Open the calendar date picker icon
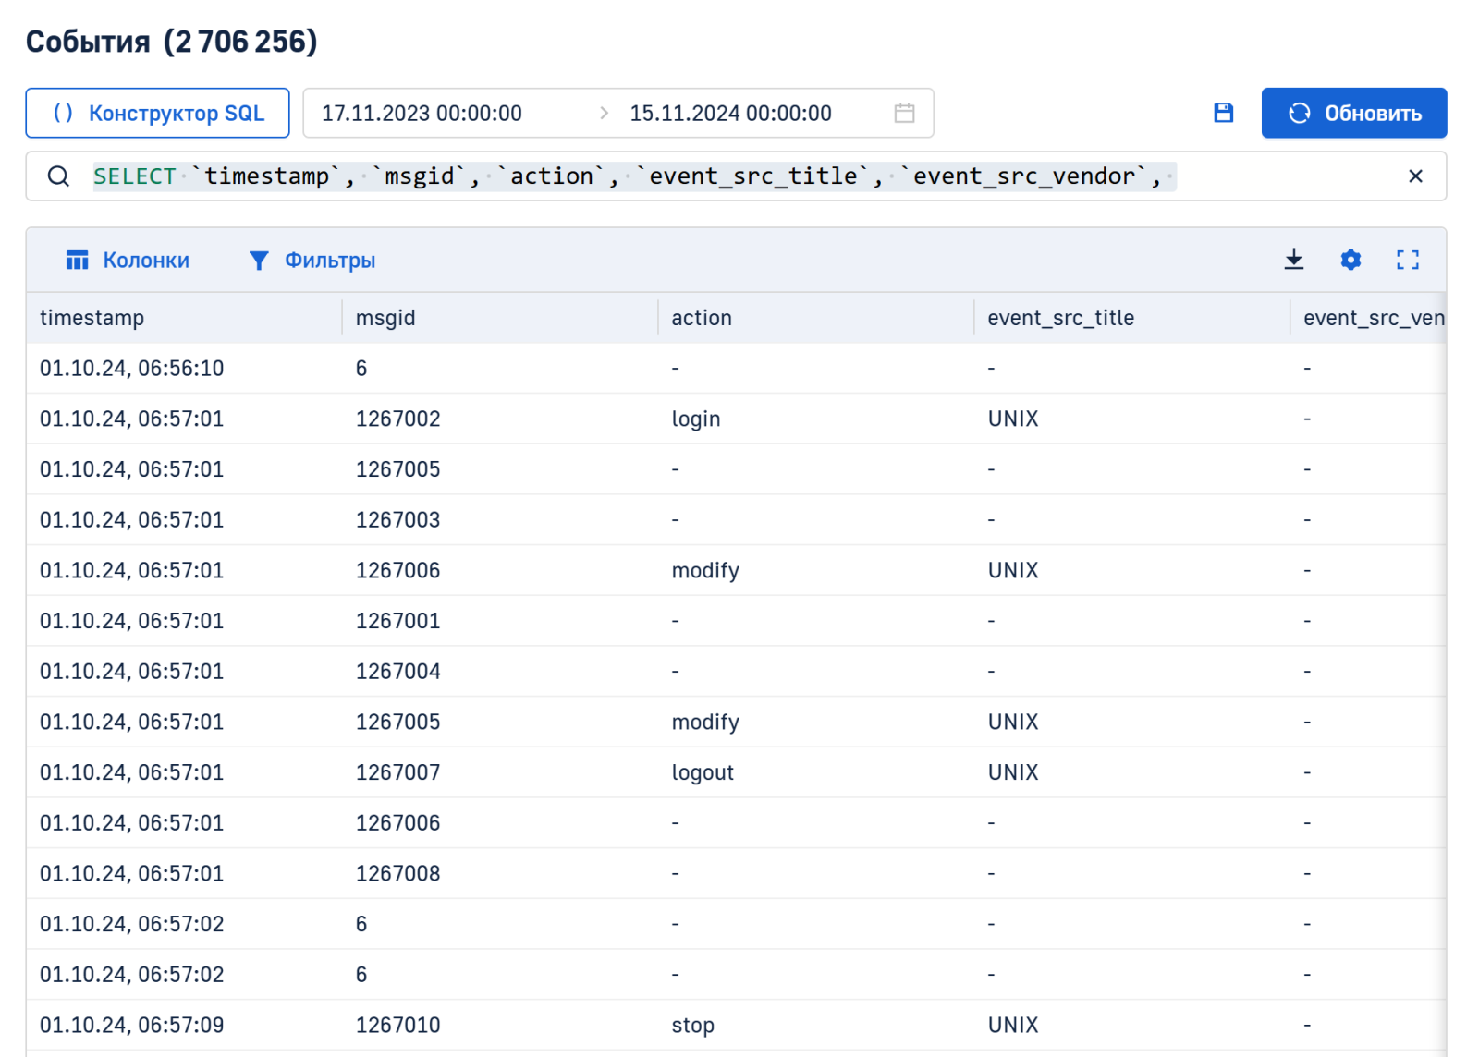The height and width of the screenshot is (1057, 1479). point(904,113)
